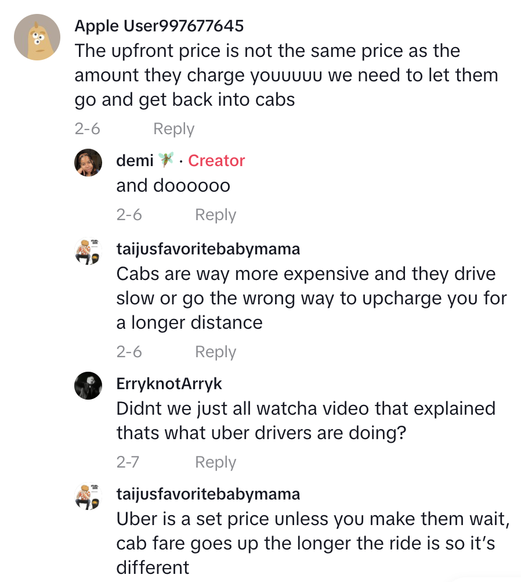Reply to Apple User997677645's comment
Viewport: 521px width, 582px height.
click(173, 129)
